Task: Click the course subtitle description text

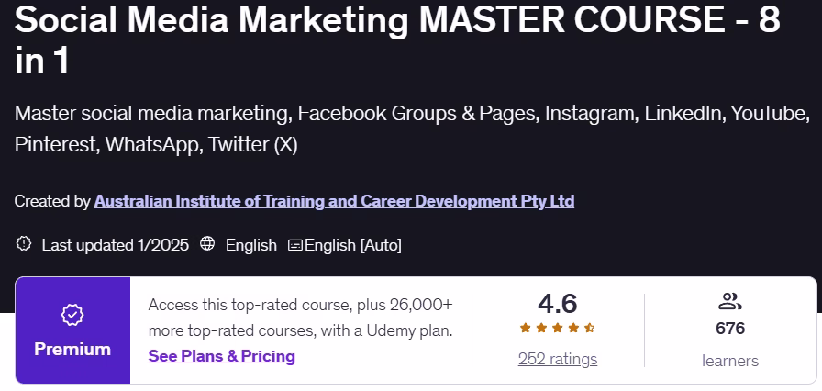Action: point(411,128)
